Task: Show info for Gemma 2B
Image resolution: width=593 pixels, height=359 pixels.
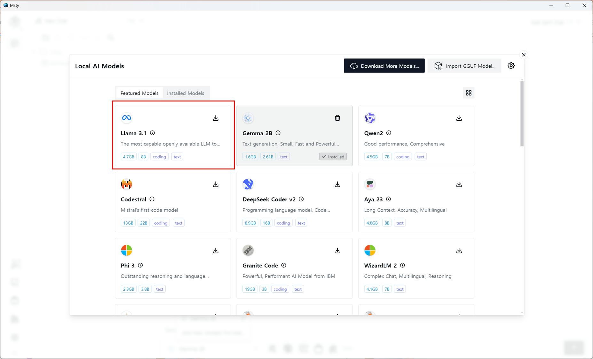Action: point(278,133)
